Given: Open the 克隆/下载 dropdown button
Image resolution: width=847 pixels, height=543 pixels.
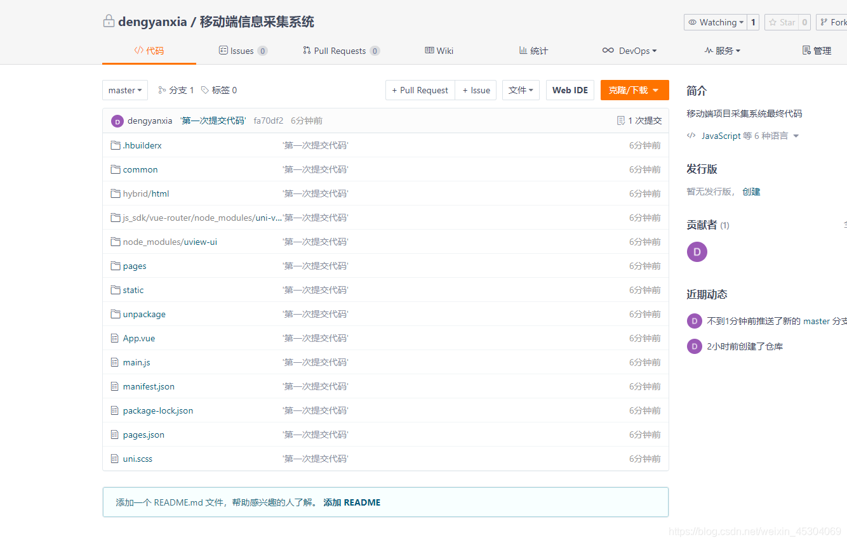Looking at the screenshot, I should pos(635,90).
